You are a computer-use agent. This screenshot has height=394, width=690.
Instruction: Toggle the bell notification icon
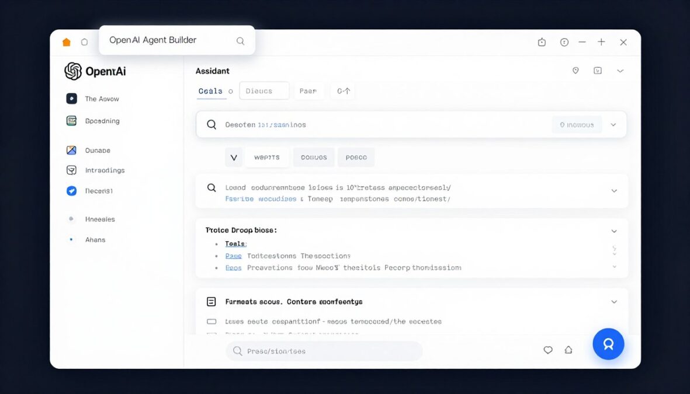tap(568, 350)
